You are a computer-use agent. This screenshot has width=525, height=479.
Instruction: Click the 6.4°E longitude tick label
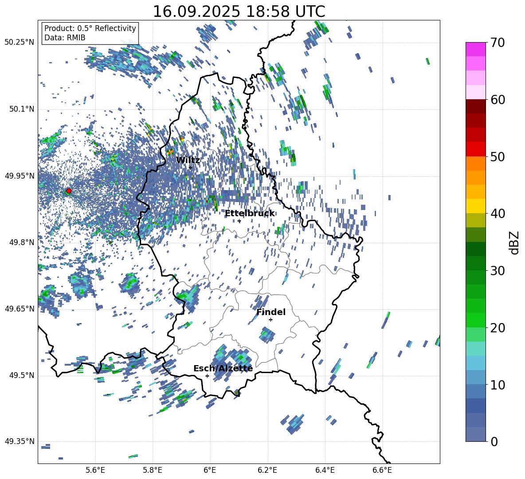(x=325, y=470)
